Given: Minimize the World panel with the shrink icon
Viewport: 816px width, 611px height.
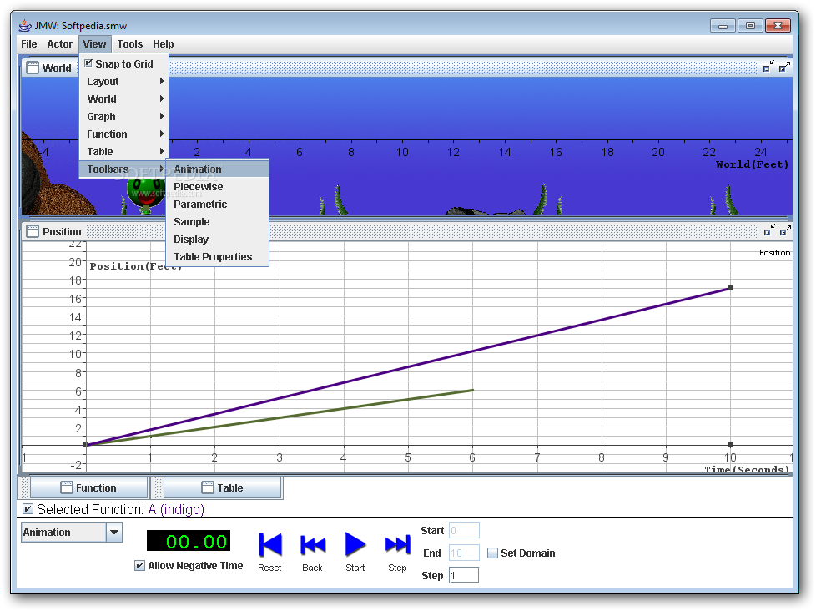Looking at the screenshot, I should coord(768,67).
